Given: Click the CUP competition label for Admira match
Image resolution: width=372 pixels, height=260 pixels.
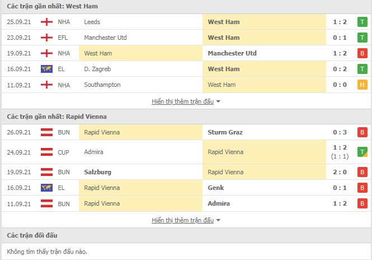Looking at the screenshot, I should click(x=63, y=152).
